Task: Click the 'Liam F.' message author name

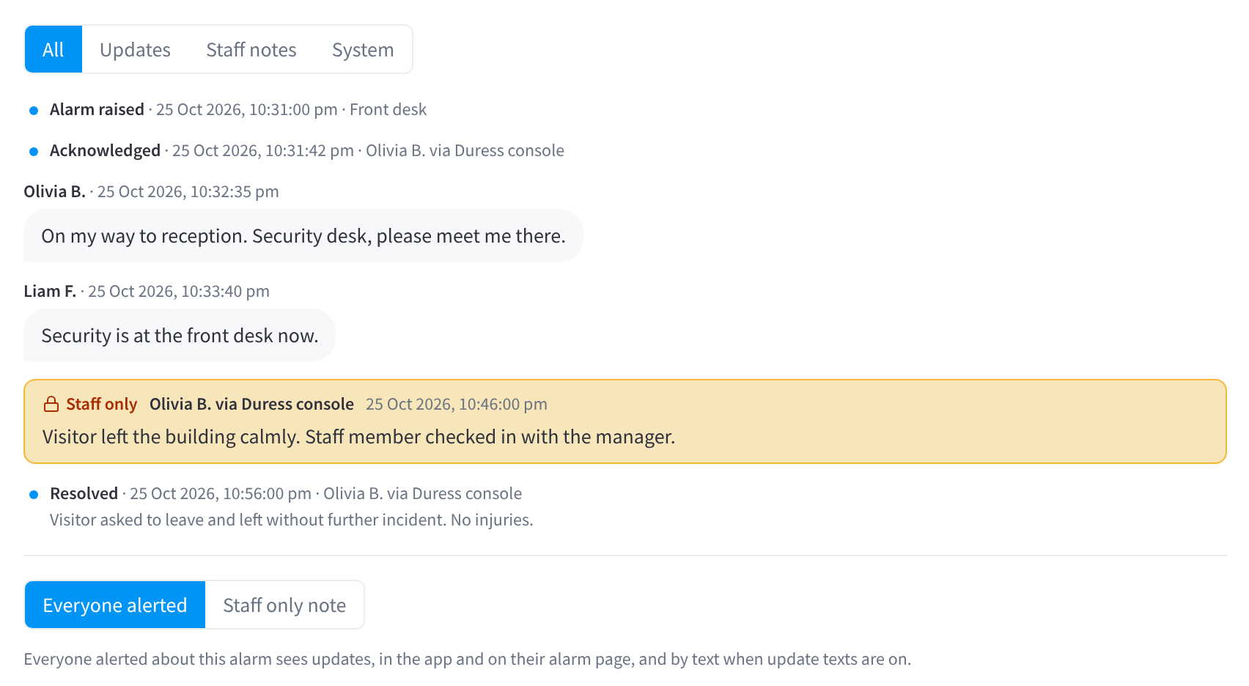Action: click(50, 292)
